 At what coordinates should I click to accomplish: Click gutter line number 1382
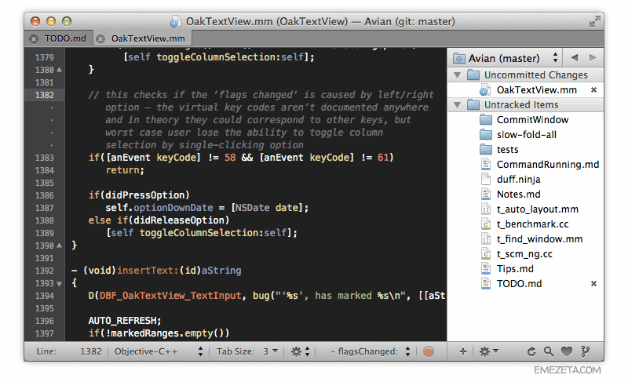44,95
